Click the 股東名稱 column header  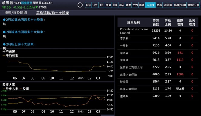[x=133, y=22]
